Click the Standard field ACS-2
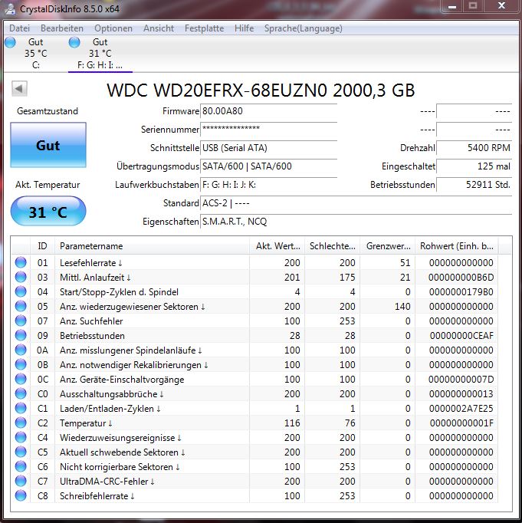The height and width of the screenshot is (523, 522). pos(356,202)
